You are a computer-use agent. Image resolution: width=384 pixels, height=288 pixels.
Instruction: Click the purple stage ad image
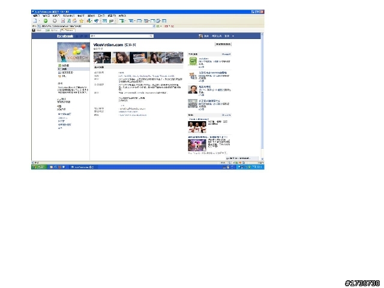click(197, 145)
